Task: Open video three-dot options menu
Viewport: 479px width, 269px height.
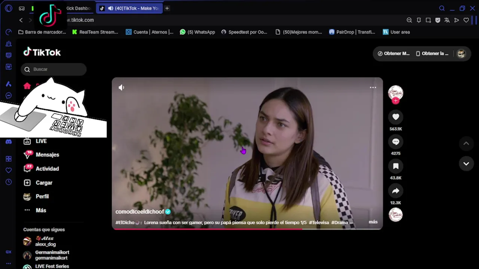Action: tap(373, 87)
